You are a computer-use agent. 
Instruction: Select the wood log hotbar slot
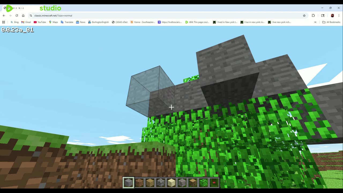click(x=193, y=183)
